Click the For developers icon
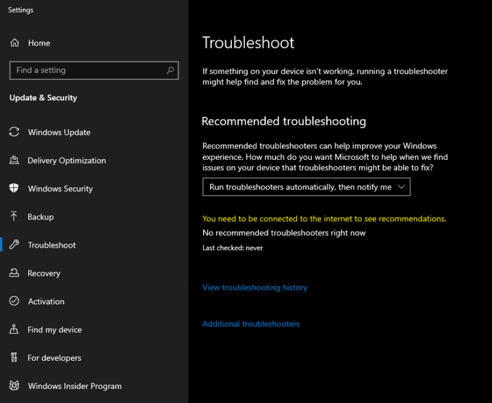 coord(14,358)
